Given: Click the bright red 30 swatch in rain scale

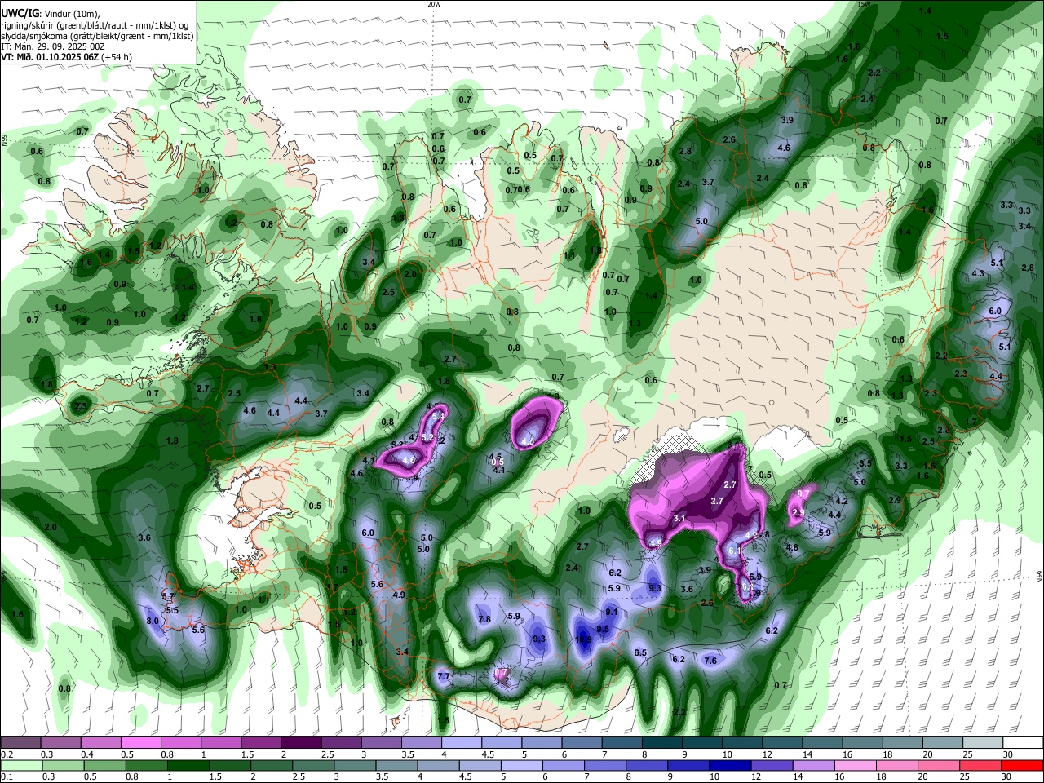Looking at the screenshot, I should coord(1021,765).
